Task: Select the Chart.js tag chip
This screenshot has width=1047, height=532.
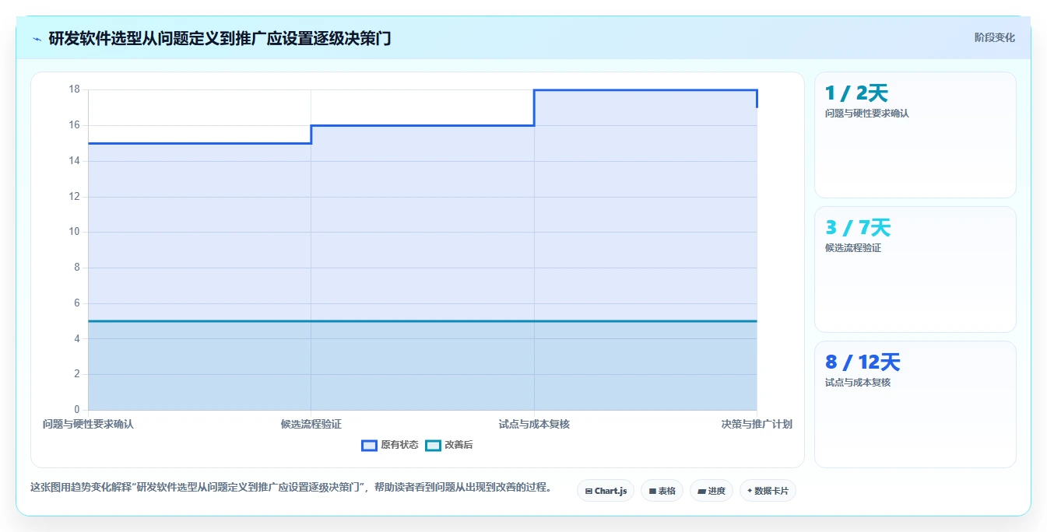Action: point(606,491)
